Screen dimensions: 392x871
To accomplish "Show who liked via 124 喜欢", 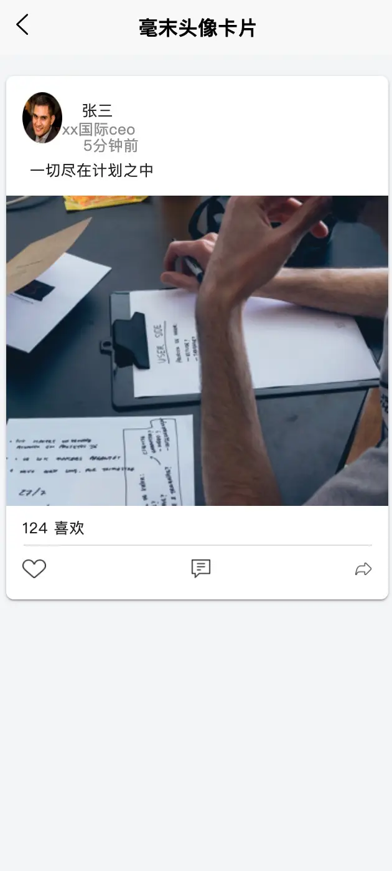I will coord(53,528).
